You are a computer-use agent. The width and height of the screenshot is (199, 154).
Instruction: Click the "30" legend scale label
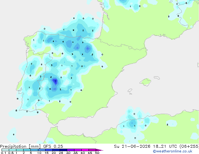click(x=68, y=153)
